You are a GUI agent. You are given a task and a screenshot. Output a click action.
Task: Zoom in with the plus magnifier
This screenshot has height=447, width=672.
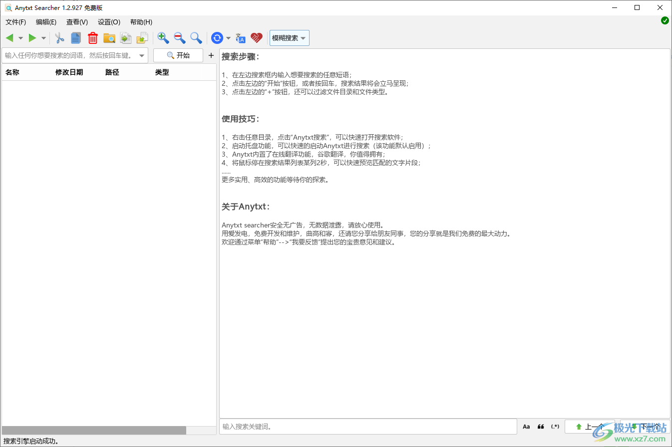pyautogui.click(x=163, y=38)
